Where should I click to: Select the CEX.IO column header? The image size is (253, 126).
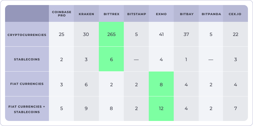(x=235, y=13)
